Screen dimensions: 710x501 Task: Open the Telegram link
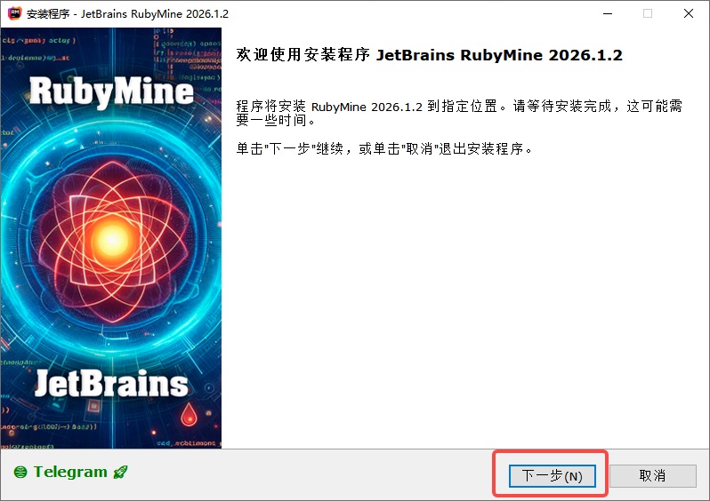(70, 472)
